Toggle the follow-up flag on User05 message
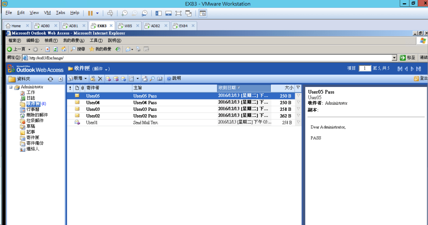Image resolution: width=428 pixels, height=225 pixels. click(298, 96)
